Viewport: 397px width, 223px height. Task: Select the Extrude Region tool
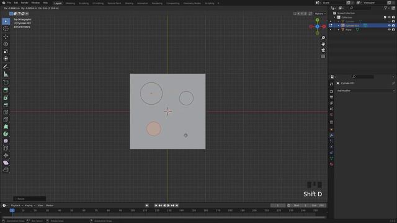[6, 90]
